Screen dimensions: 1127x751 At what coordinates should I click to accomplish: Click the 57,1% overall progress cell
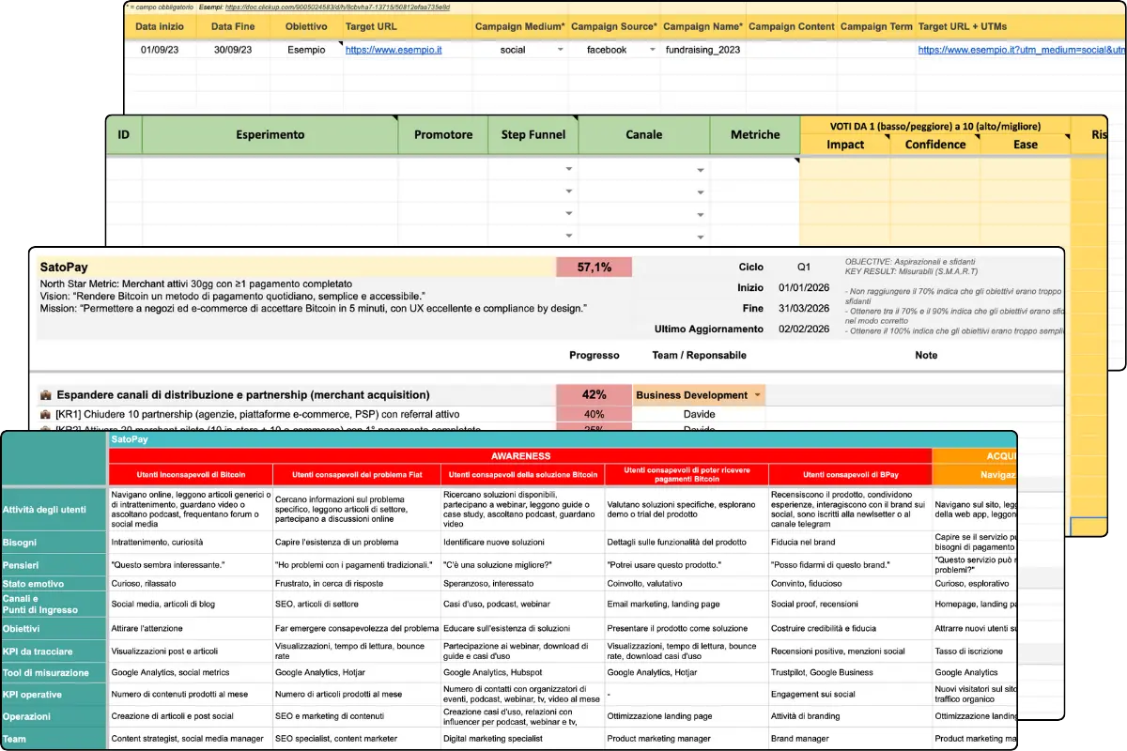(x=593, y=267)
